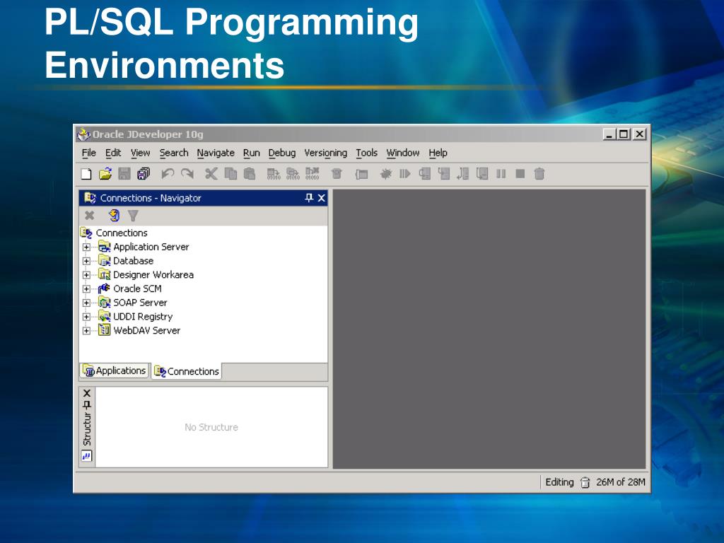The height and width of the screenshot is (543, 724).
Task: Close the Structure panel
Action: point(87,393)
